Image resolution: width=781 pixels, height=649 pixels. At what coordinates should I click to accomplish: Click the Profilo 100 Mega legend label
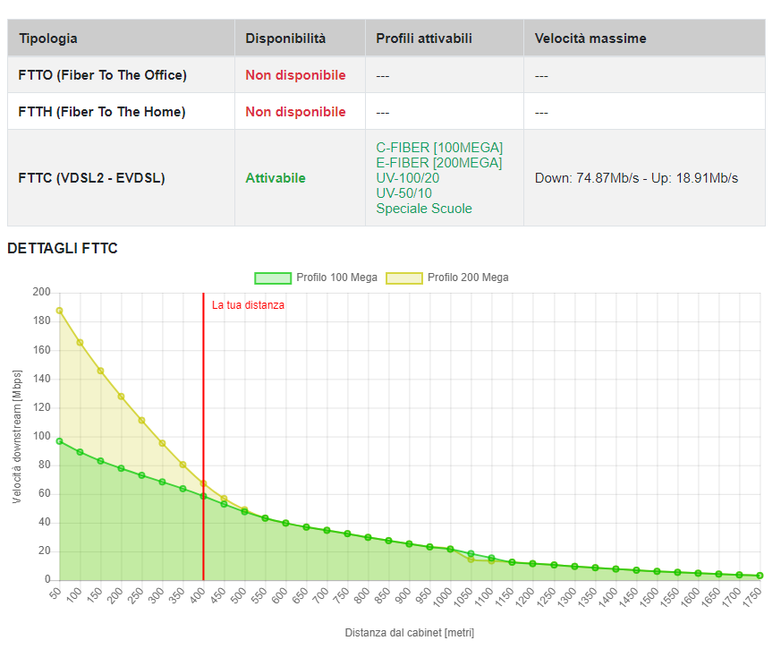336,278
